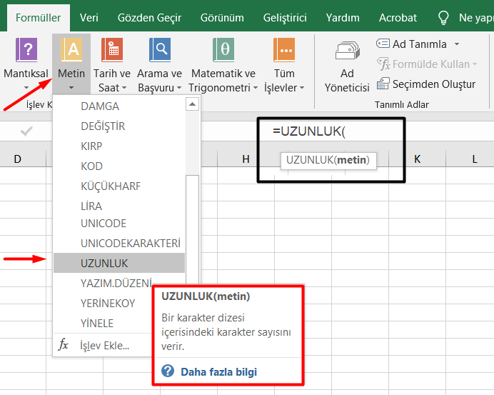The image size is (494, 395).
Task: Click the Ne yap search box text
Action: point(476,18)
